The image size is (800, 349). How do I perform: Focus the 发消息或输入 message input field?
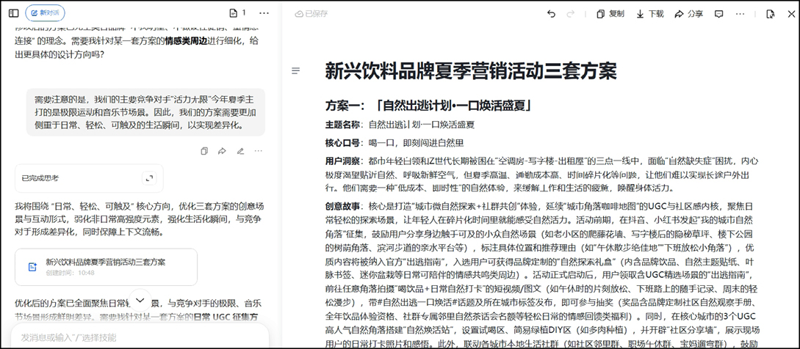pyautogui.click(x=132, y=337)
